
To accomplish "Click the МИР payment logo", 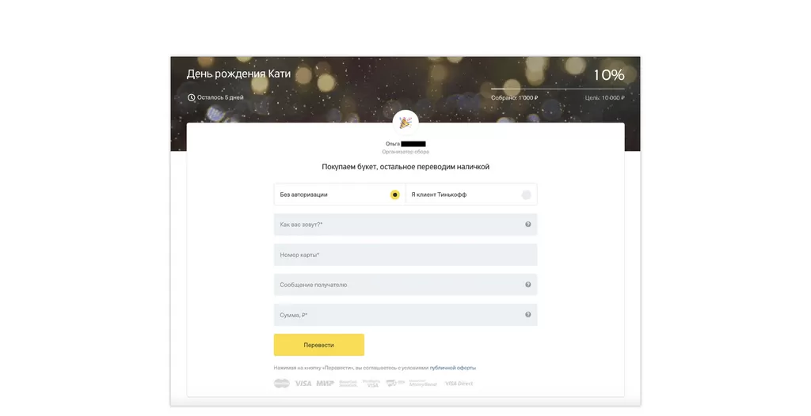I will (x=325, y=384).
